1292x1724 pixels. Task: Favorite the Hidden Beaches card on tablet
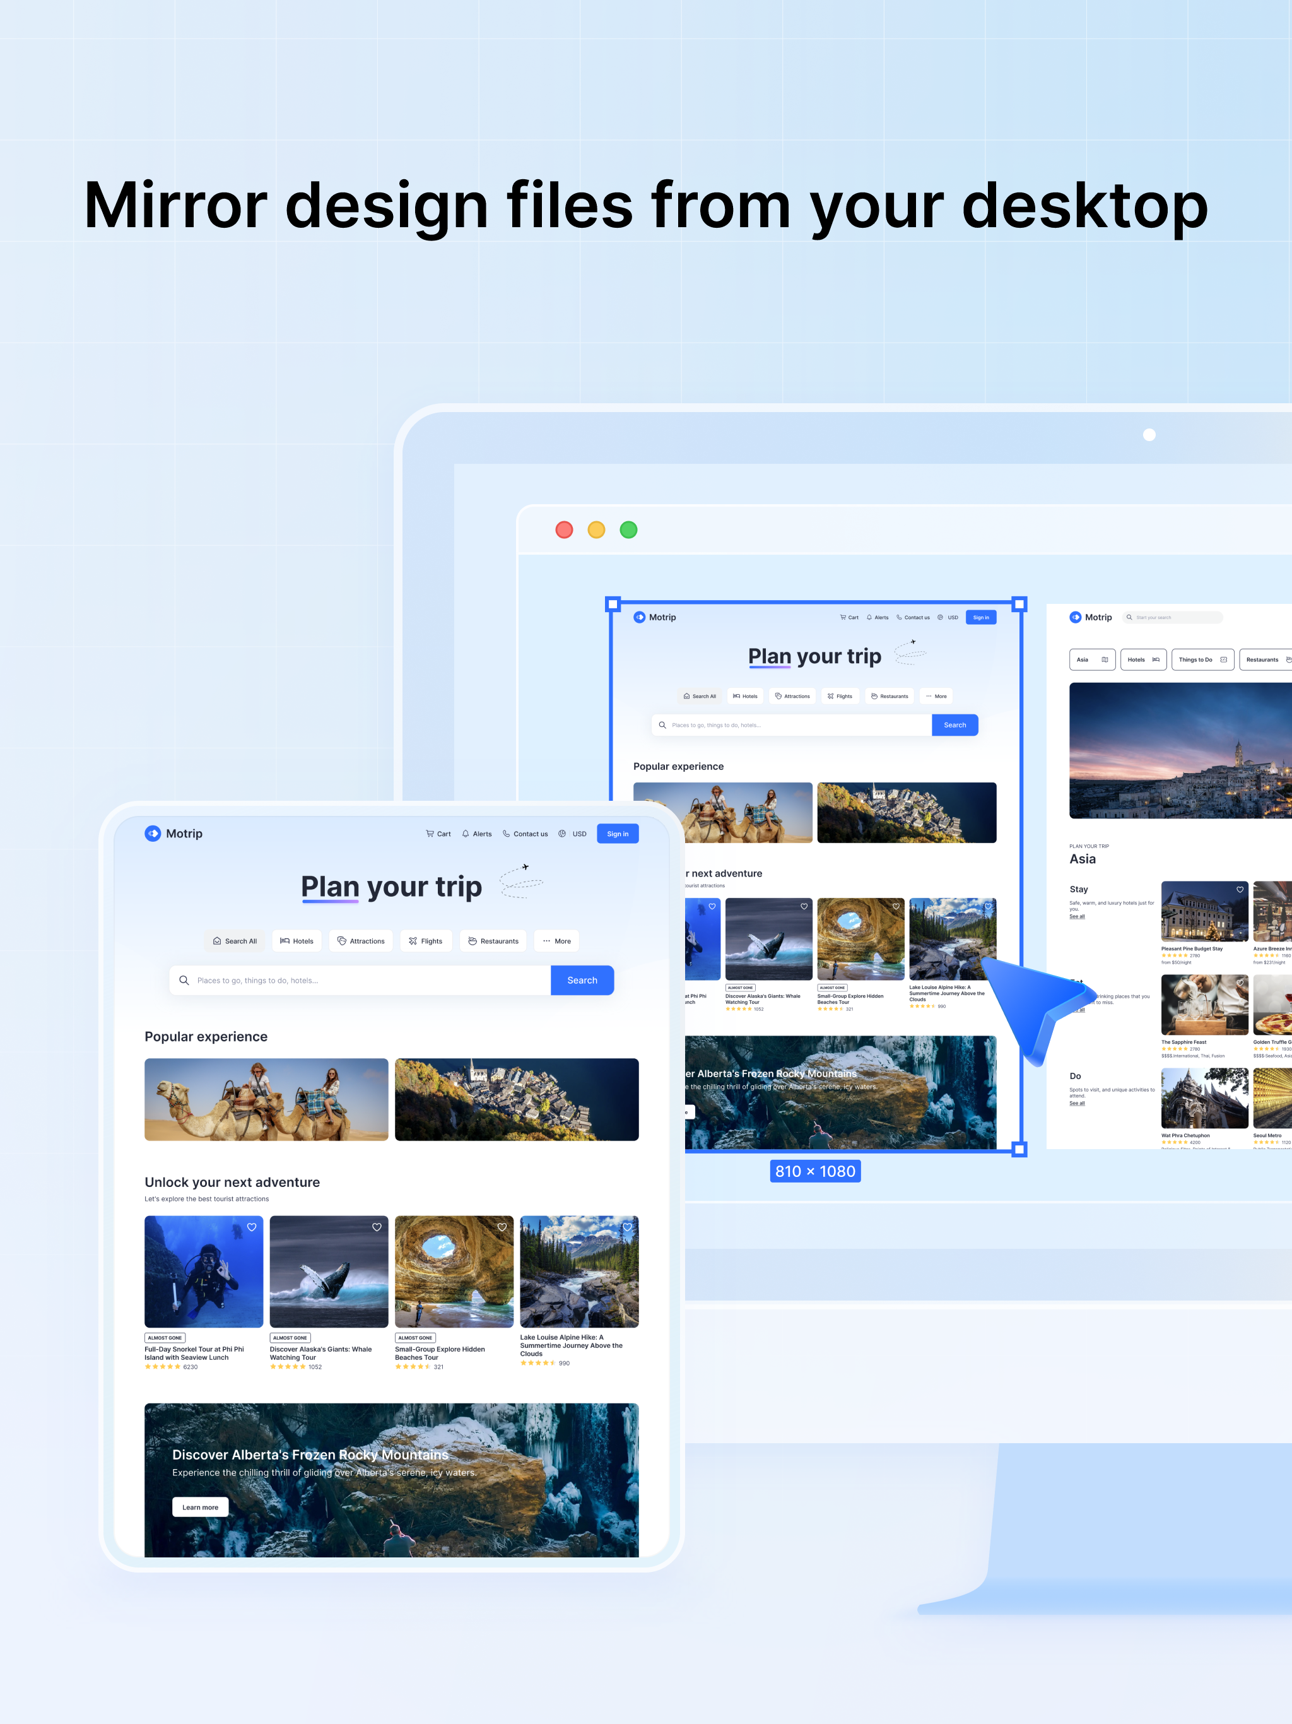pyautogui.click(x=502, y=1227)
